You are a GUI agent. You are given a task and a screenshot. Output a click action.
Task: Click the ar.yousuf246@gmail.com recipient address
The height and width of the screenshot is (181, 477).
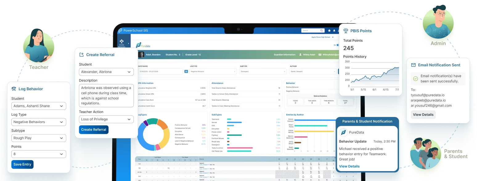pos(431,106)
